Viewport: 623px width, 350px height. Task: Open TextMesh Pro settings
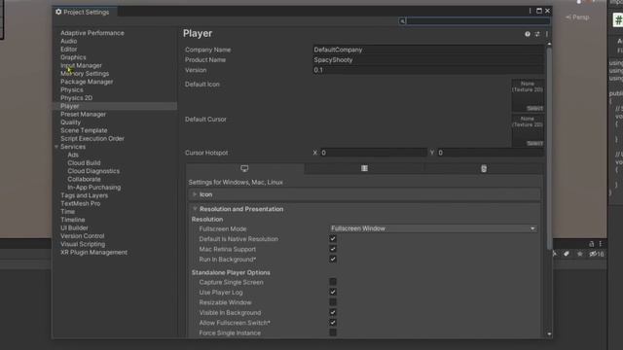point(80,203)
